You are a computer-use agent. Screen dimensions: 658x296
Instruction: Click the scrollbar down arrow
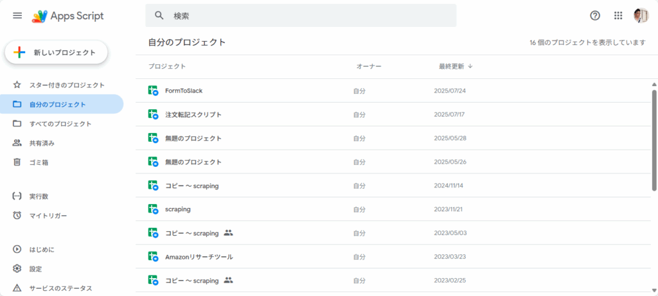[654, 290]
